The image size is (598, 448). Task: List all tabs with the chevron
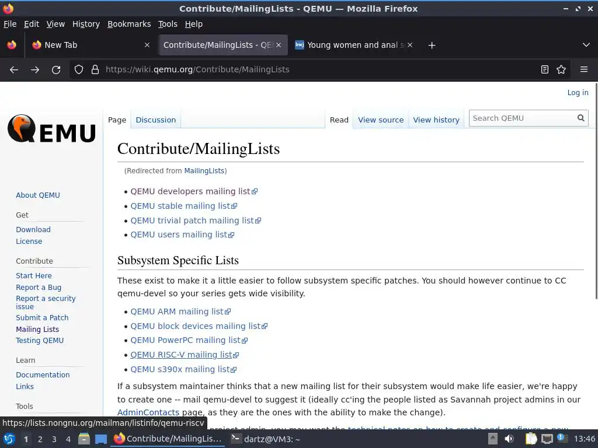pos(586,45)
